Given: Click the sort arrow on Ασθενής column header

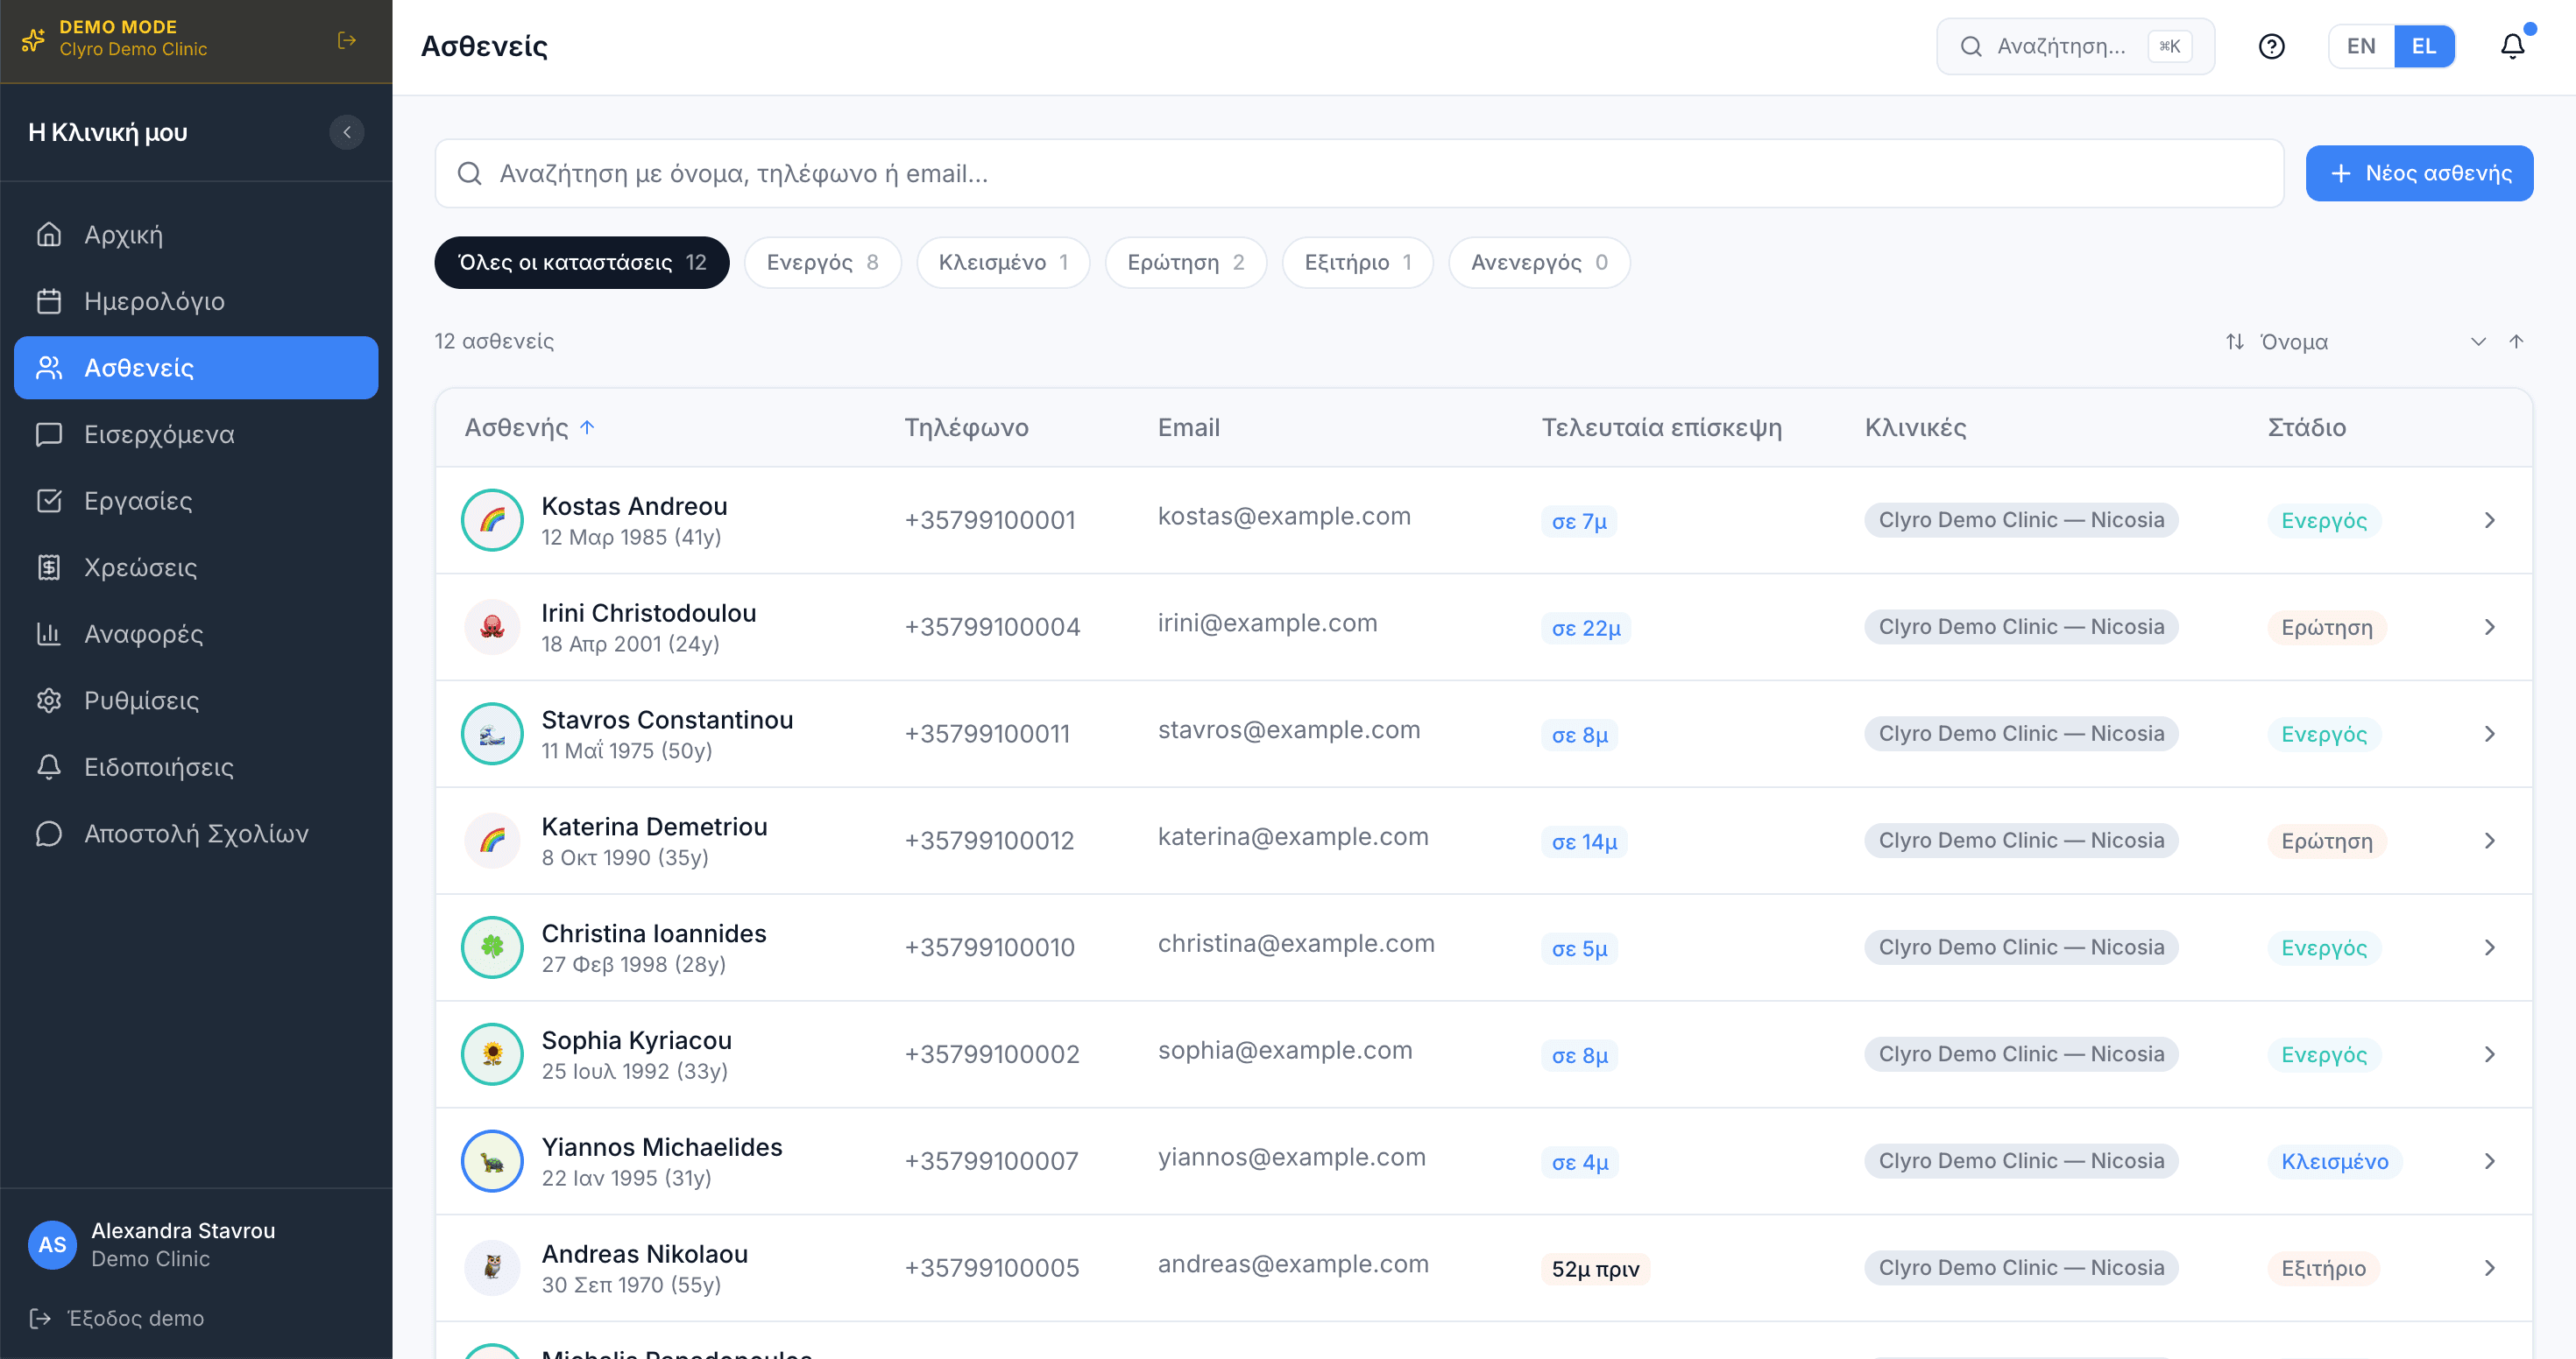Looking at the screenshot, I should tap(587, 427).
